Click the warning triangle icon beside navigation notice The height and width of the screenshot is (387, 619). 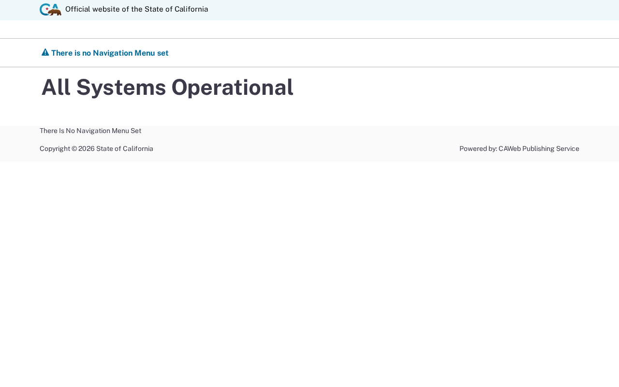[x=45, y=52]
